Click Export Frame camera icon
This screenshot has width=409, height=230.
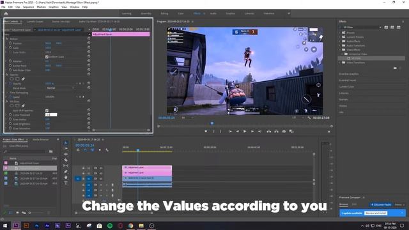pyautogui.click(x=284, y=132)
